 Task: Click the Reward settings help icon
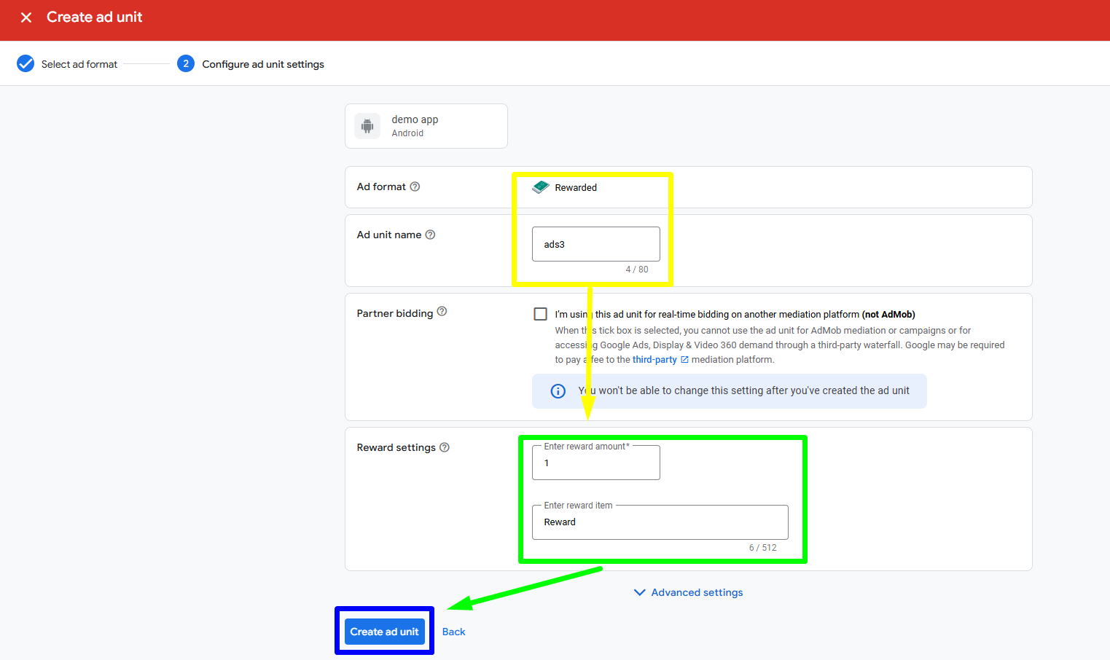(445, 447)
